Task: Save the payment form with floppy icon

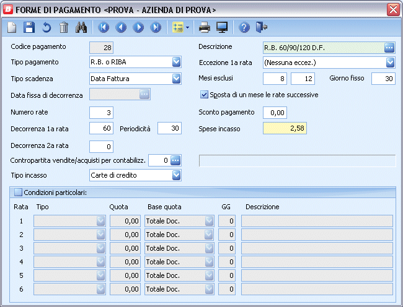Action: [x=29, y=27]
